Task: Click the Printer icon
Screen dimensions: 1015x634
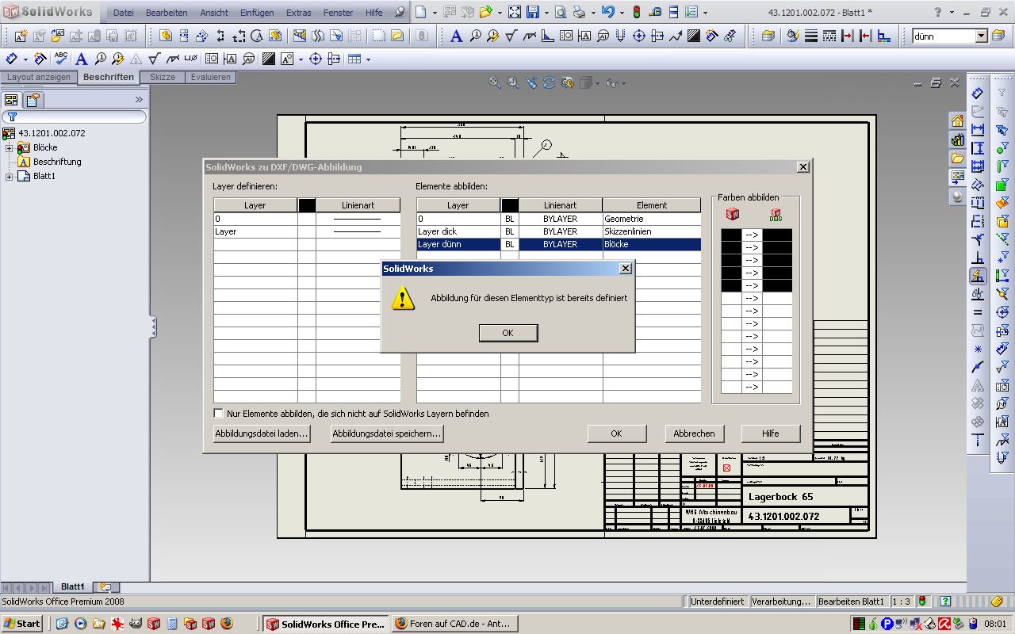Action: click(580, 13)
